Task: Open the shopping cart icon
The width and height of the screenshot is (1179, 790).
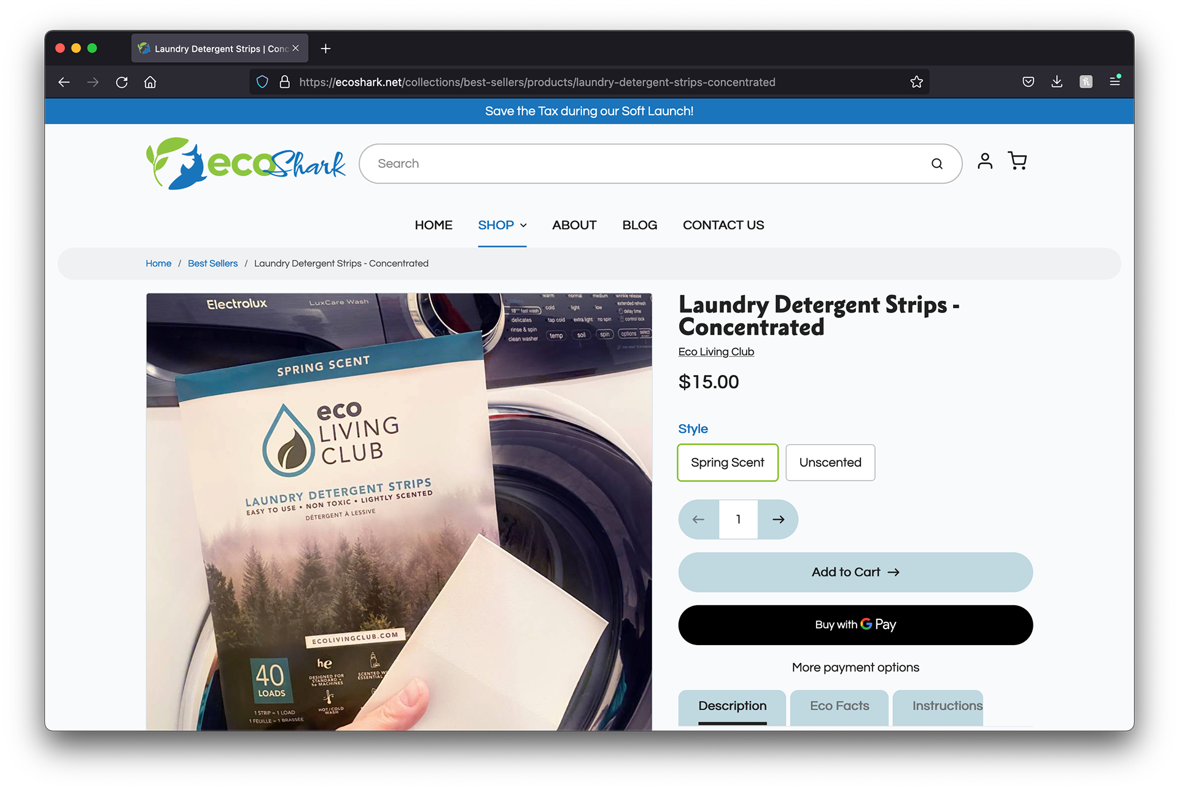Action: pyautogui.click(x=1018, y=161)
